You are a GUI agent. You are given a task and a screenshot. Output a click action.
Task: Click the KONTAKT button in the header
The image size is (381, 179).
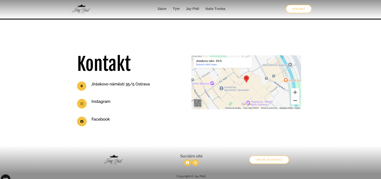(298, 9)
